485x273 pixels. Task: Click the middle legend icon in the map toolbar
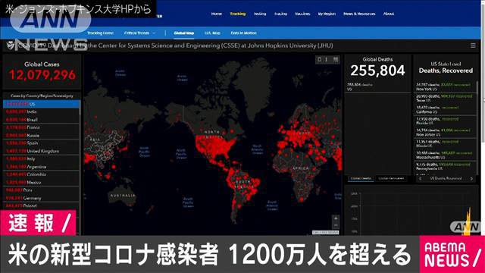(327, 59)
